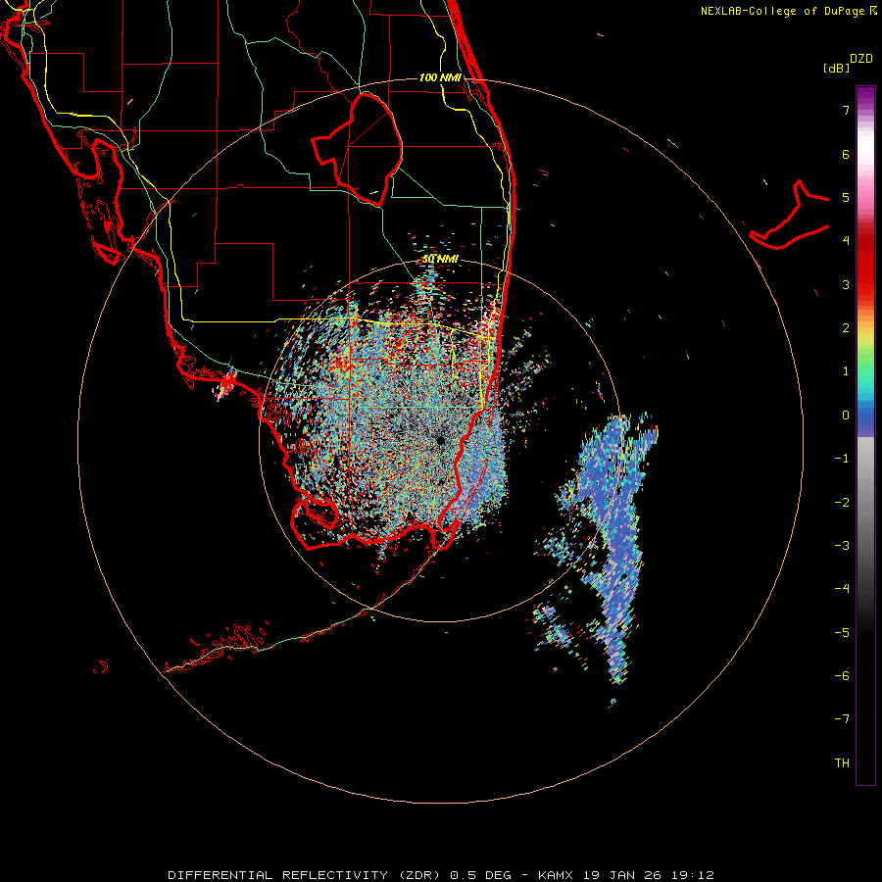Click the 0 tick on the color scale
The width and height of the screenshot is (882, 882).
click(846, 416)
